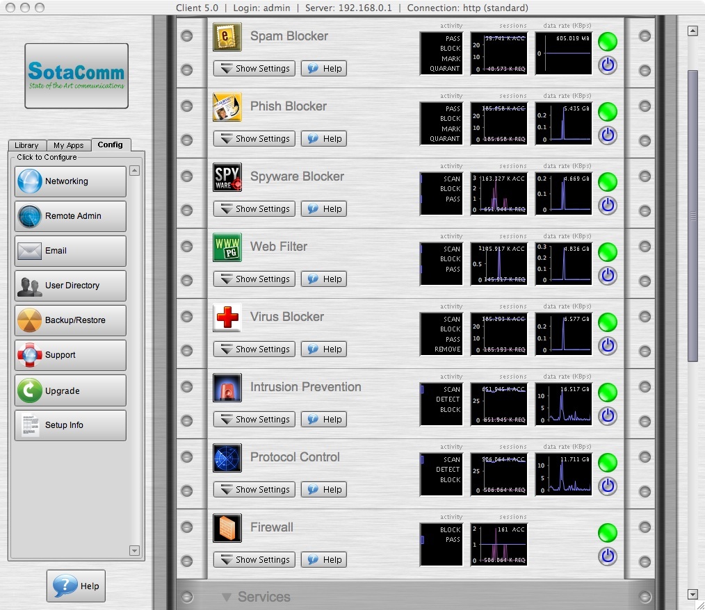Click the Intrusion Prevention siren icon
Screen dimensions: 705x610
tap(227, 387)
